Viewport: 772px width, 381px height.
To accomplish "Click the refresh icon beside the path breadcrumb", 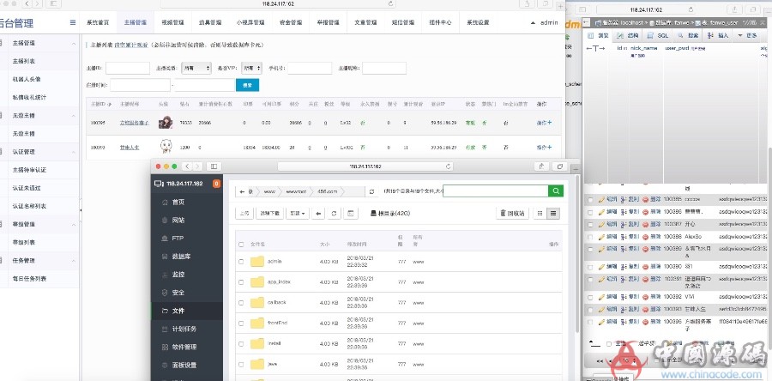I will click(372, 191).
